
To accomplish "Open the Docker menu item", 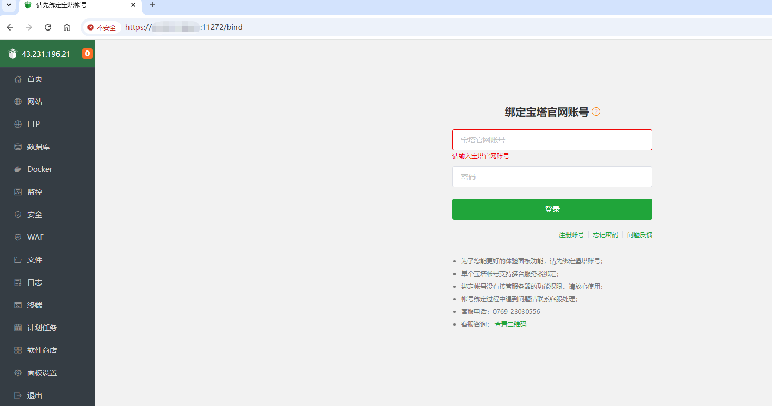I will coord(47,169).
